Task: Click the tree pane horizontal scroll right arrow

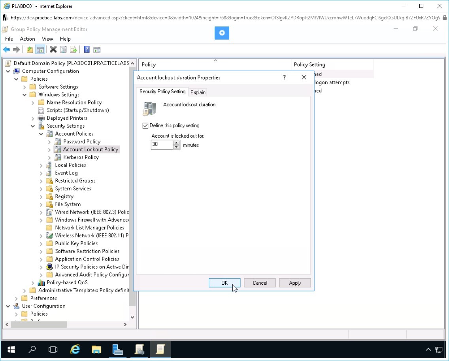Action: point(125,324)
